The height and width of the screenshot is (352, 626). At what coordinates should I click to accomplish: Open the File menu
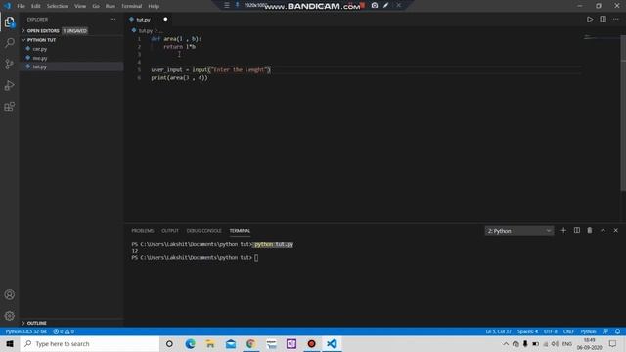[22, 6]
